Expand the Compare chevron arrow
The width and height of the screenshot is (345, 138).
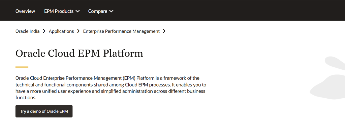pos(111,11)
